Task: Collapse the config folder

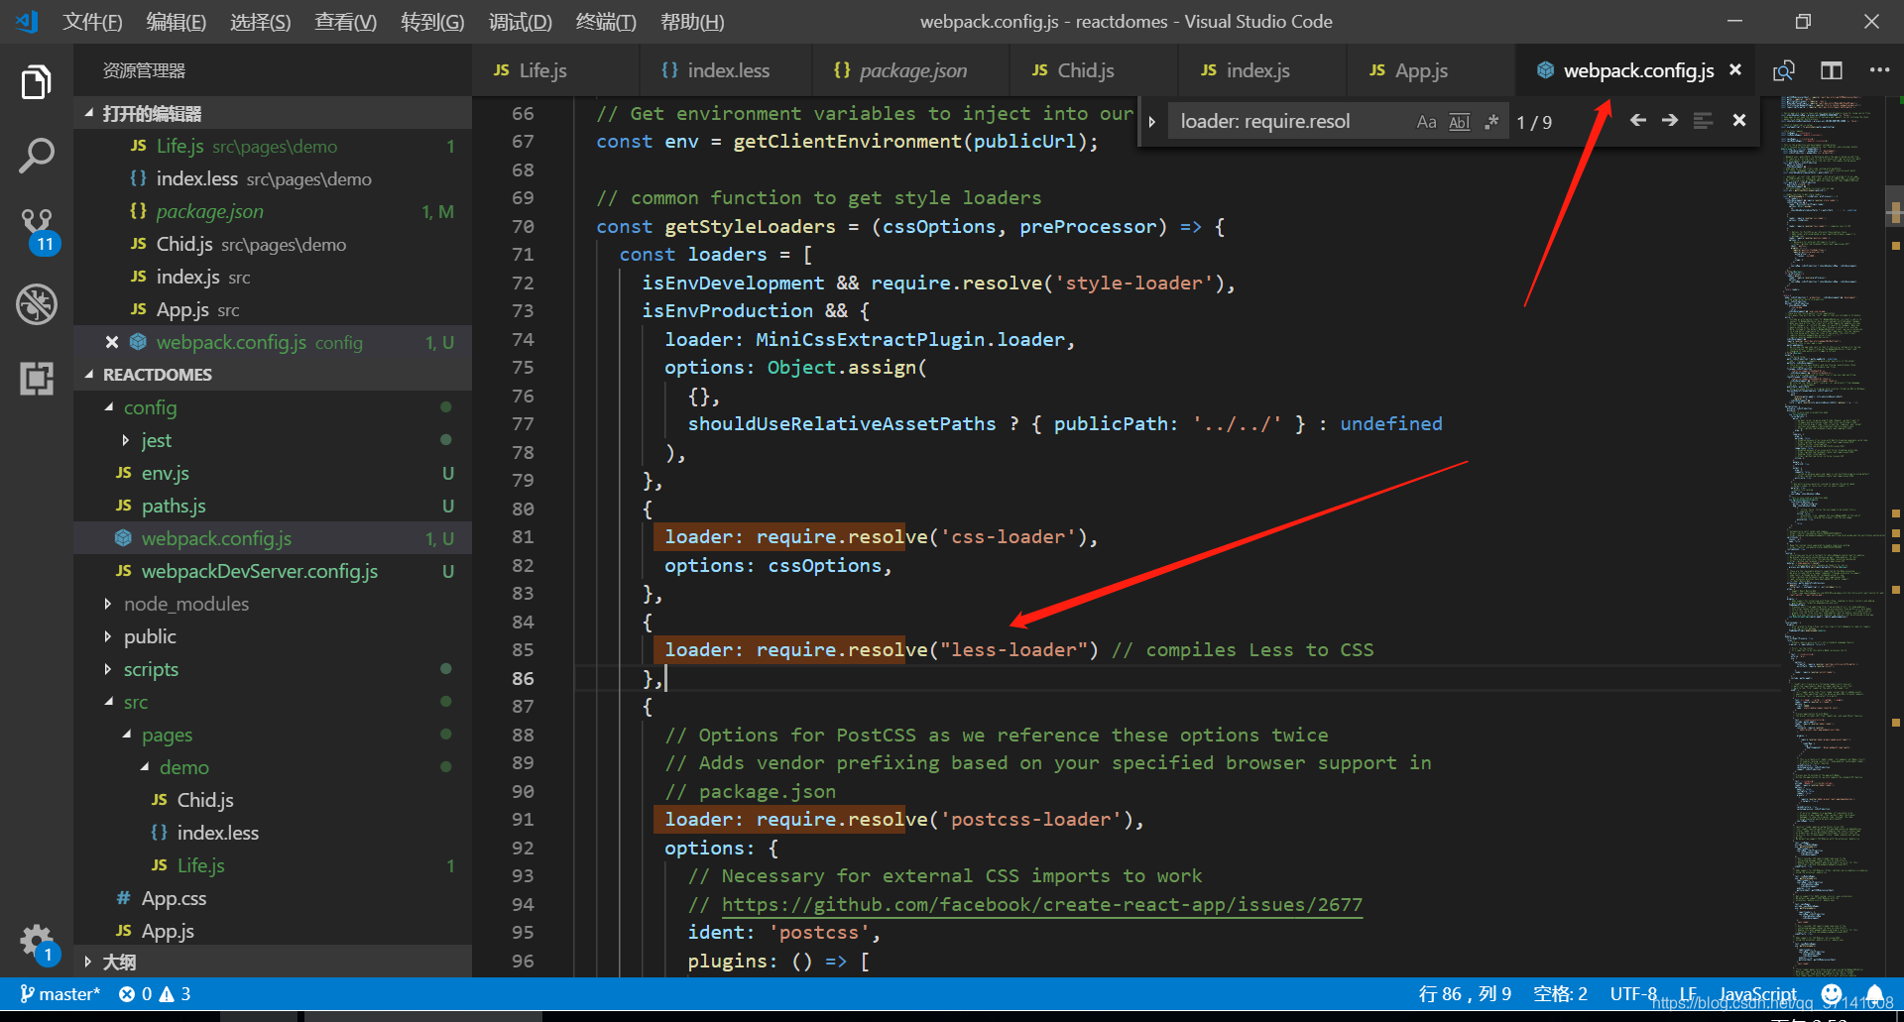Action: point(109,407)
